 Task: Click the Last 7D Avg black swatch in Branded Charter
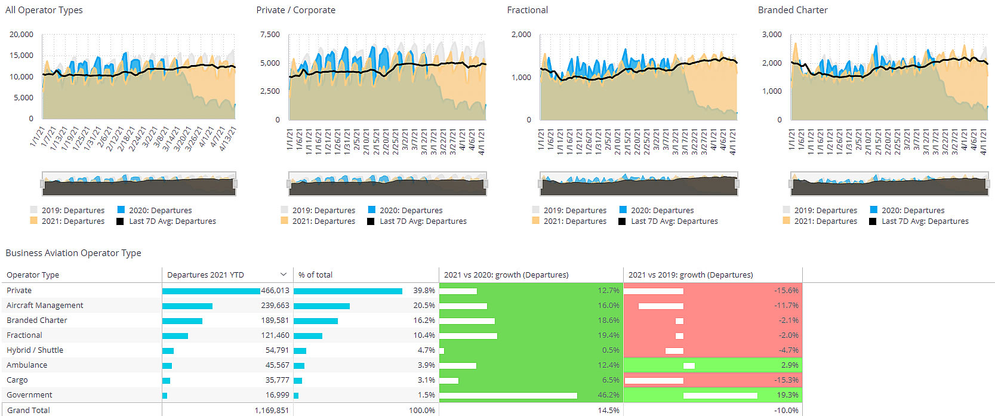click(x=873, y=221)
